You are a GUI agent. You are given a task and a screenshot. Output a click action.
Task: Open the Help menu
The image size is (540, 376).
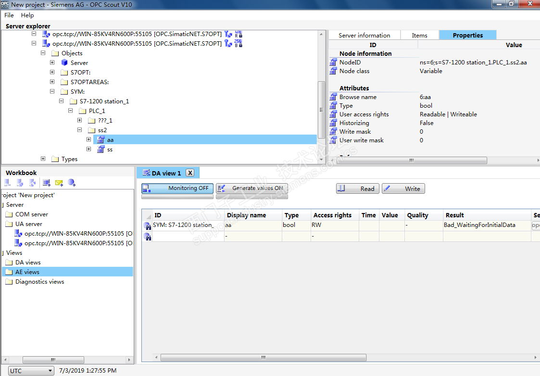pos(27,15)
